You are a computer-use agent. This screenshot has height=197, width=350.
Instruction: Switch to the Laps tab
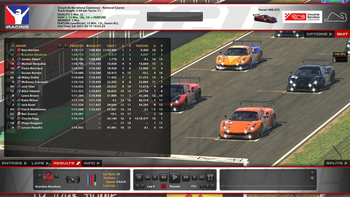pos(40,163)
